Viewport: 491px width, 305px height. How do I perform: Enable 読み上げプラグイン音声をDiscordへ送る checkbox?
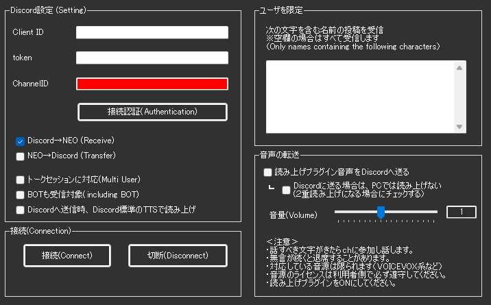267,172
